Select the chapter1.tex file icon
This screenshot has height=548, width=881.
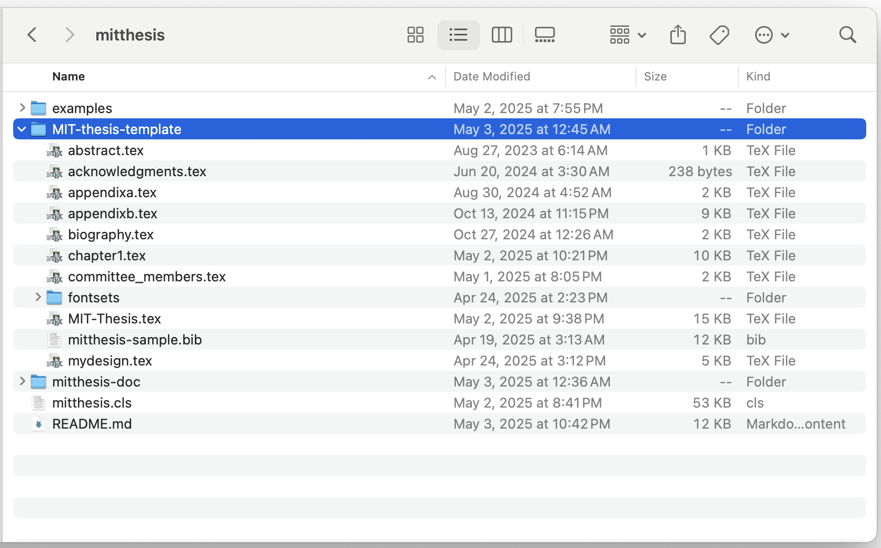pos(54,256)
